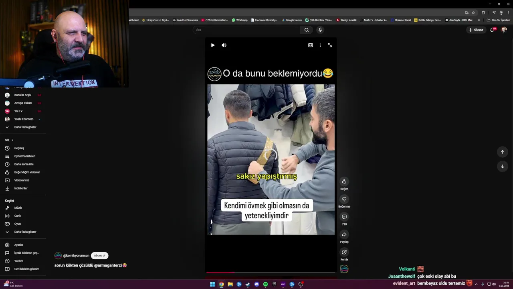Open Tüm Yer İşaretleri folder
Screen dimensions: 513x289
tap(498, 20)
